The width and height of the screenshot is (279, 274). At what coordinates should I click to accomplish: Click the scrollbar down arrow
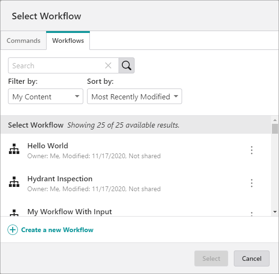pyautogui.click(x=275, y=212)
